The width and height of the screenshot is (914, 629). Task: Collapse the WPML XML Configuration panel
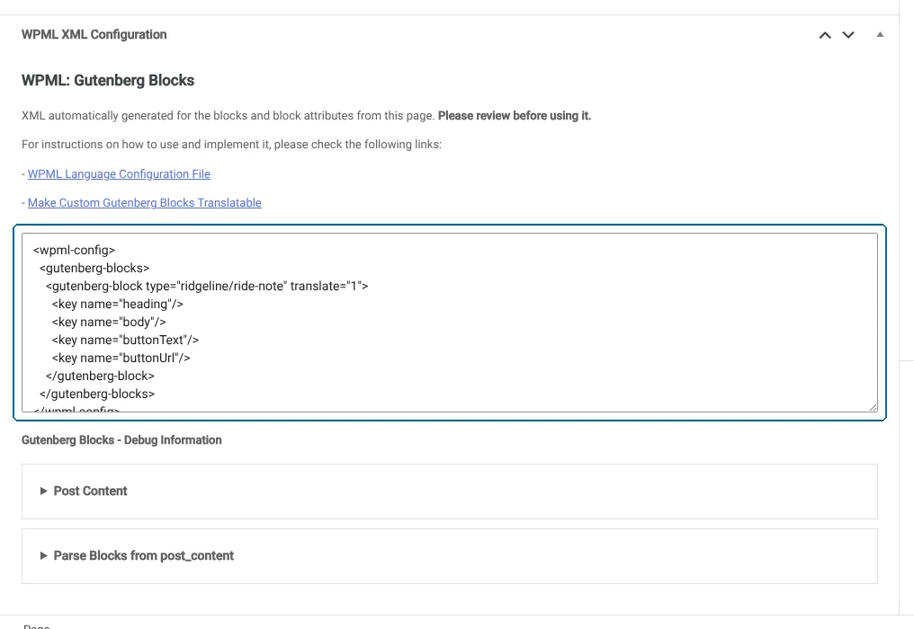pos(880,35)
